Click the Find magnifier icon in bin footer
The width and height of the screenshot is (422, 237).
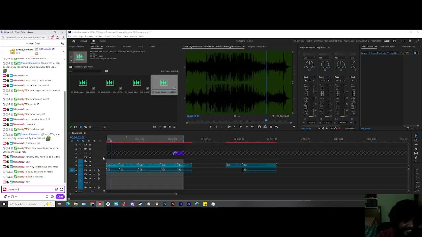tap(160, 127)
